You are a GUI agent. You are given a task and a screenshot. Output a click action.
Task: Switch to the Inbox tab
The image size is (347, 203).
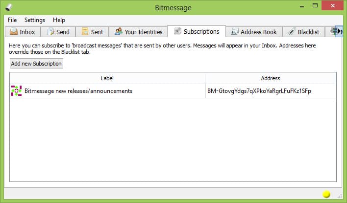(23, 32)
